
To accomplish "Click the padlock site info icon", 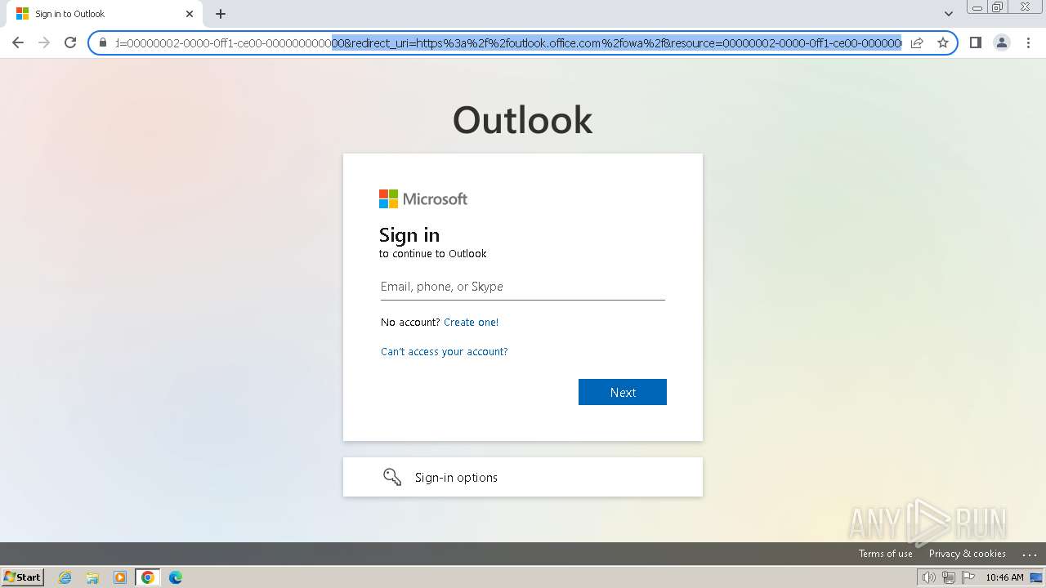I will [x=103, y=42].
